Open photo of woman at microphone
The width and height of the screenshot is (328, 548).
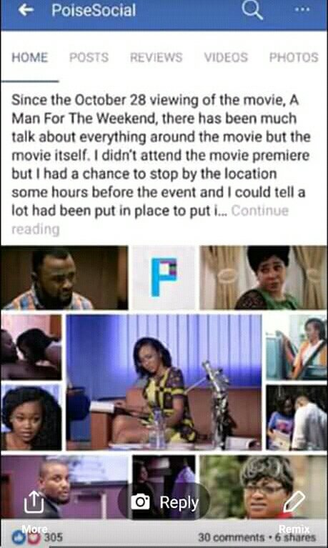[164, 382]
